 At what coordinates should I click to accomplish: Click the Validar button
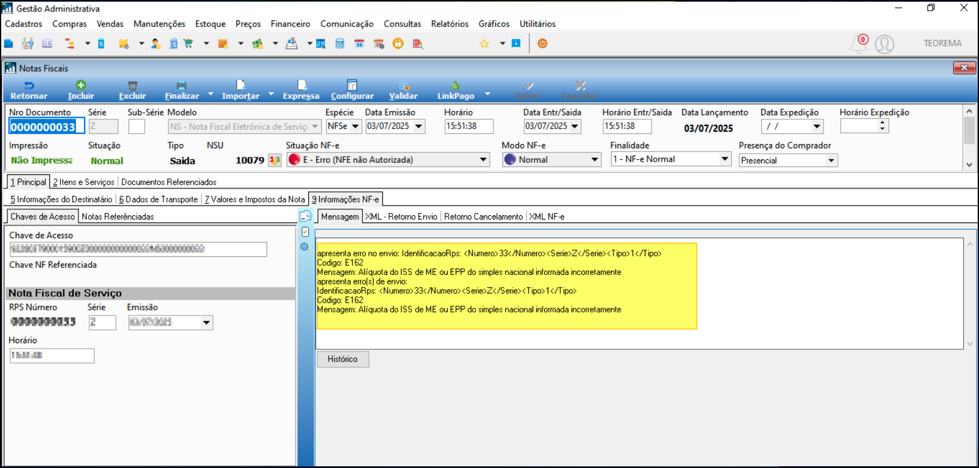[404, 90]
